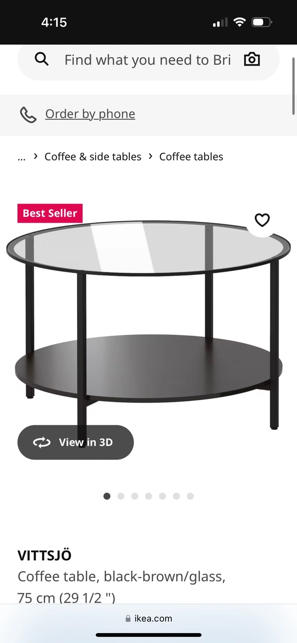
Task: Select the fourth image carousel dot
Action: tap(149, 496)
